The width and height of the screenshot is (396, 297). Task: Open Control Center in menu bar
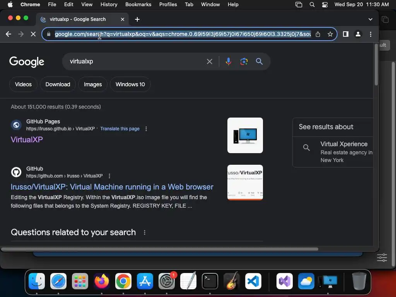click(325, 5)
